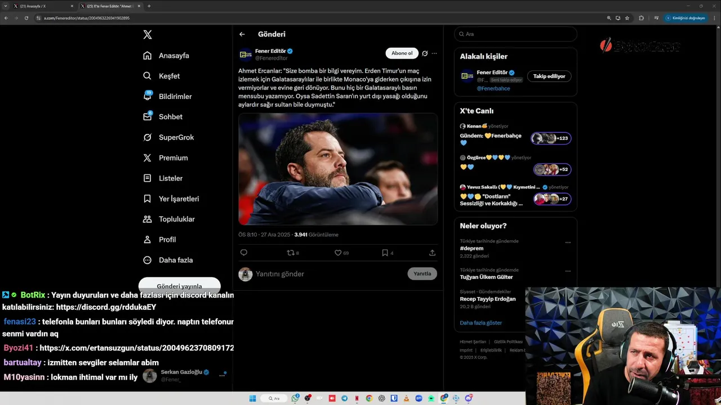Viewport: 721px width, 405px height.
Task: Open SuperGrok from sidebar
Action: [x=168, y=137]
